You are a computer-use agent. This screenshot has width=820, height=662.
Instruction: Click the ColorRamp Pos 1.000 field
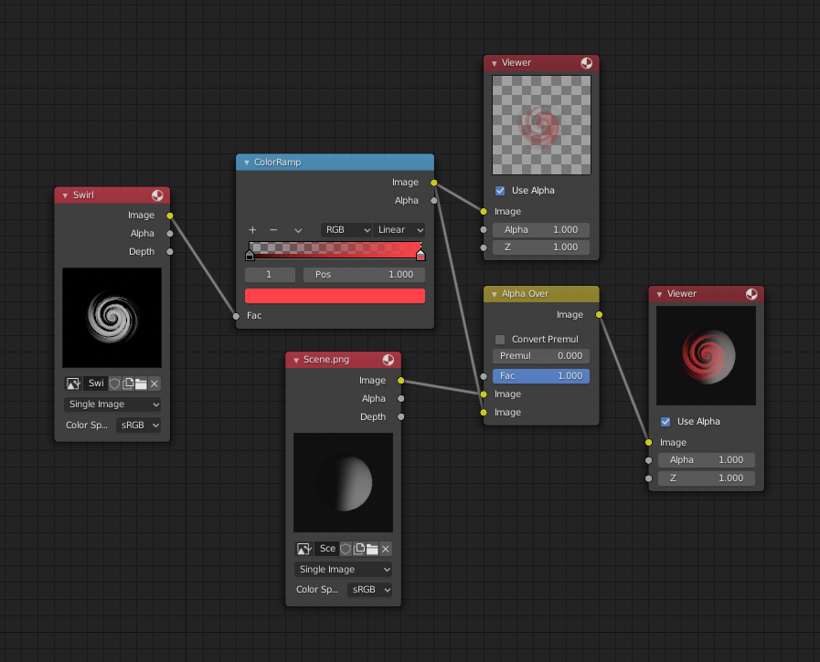[x=364, y=275]
